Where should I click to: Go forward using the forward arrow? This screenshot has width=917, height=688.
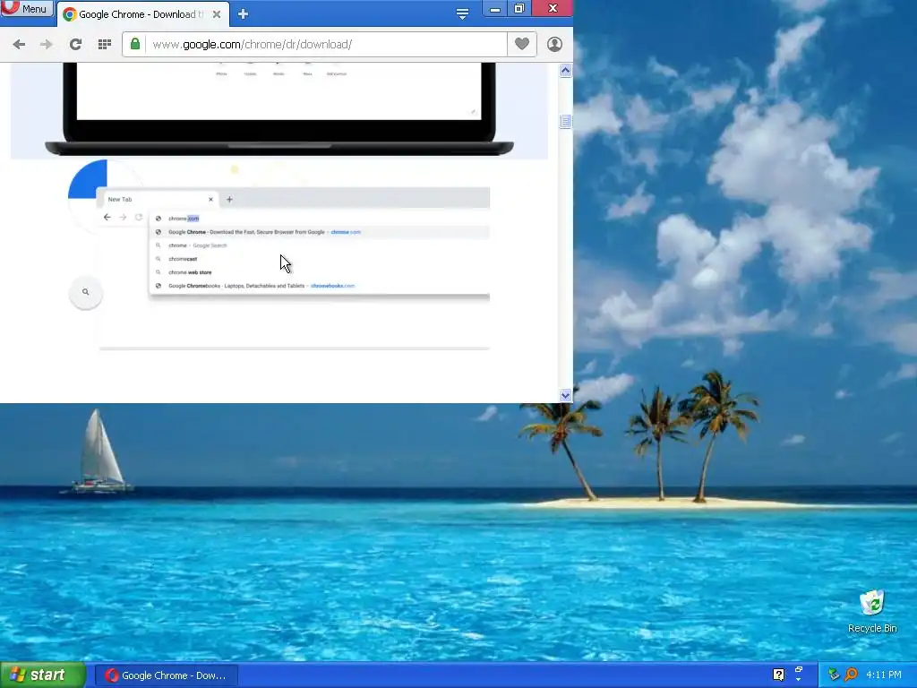[x=47, y=45]
